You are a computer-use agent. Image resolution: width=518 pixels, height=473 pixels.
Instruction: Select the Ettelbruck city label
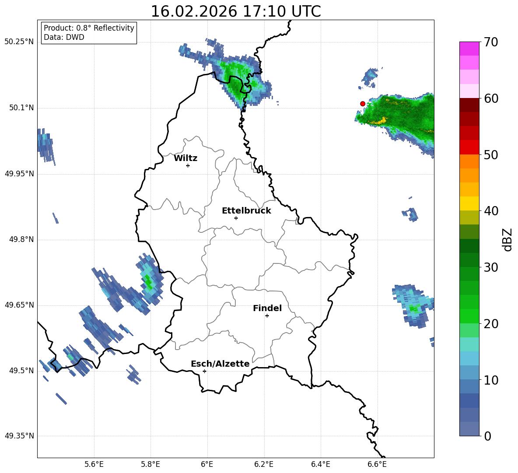(x=246, y=211)
